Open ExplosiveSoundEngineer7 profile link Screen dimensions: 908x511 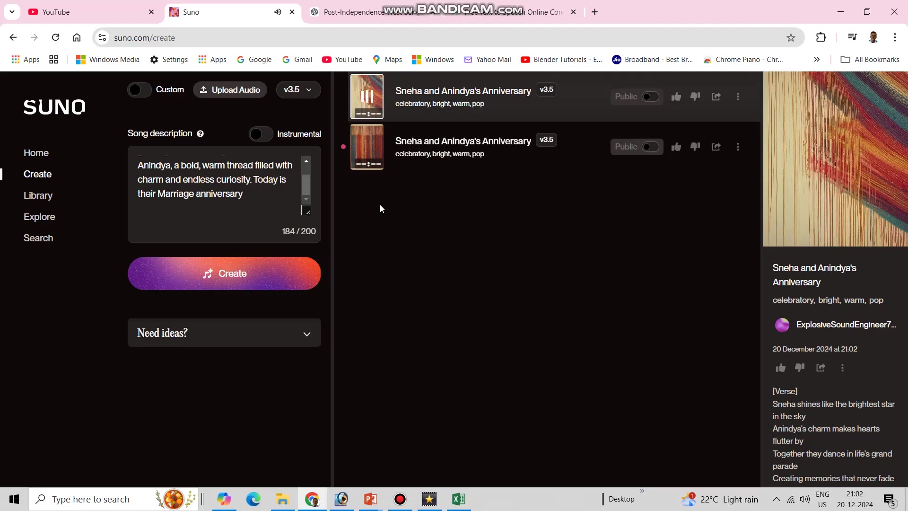coord(846,325)
